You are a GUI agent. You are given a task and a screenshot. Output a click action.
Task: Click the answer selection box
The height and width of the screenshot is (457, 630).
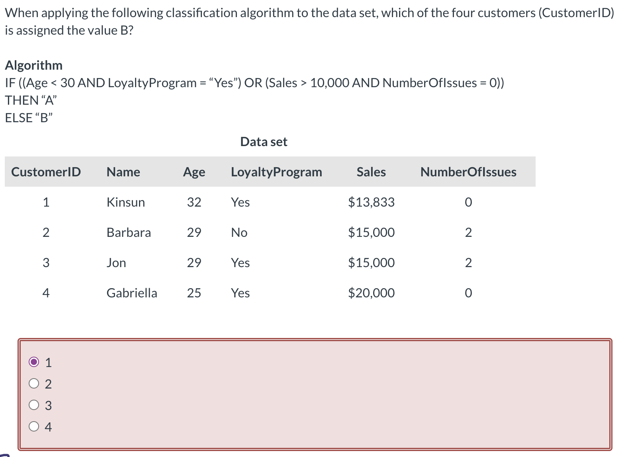pos(315,394)
